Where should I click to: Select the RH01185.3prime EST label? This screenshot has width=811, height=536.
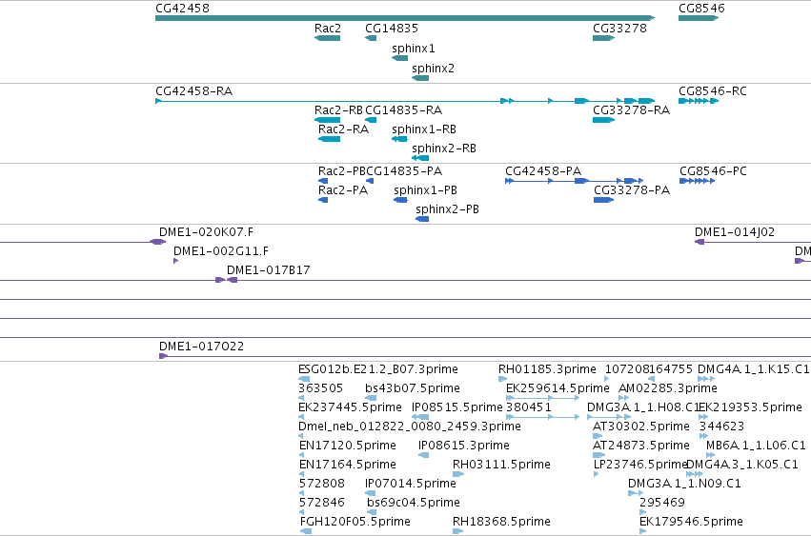pos(547,369)
